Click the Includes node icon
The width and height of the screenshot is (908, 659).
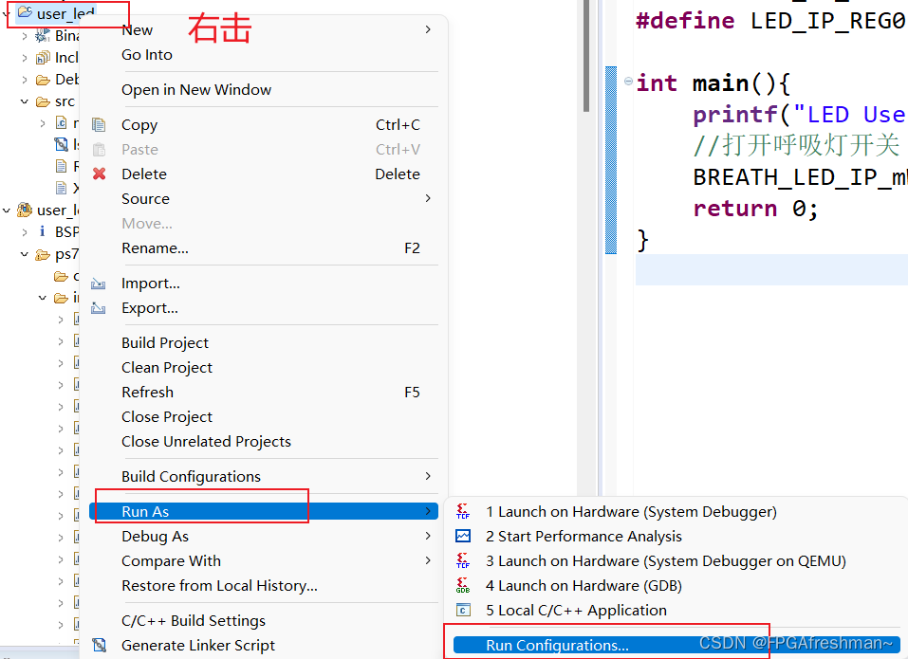(43, 57)
